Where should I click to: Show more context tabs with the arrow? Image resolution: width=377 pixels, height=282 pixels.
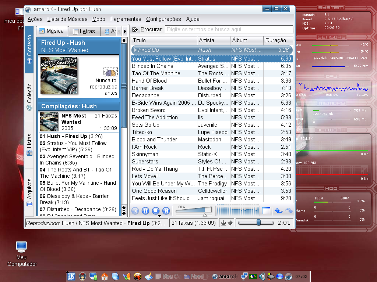click(x=125, y=31)
